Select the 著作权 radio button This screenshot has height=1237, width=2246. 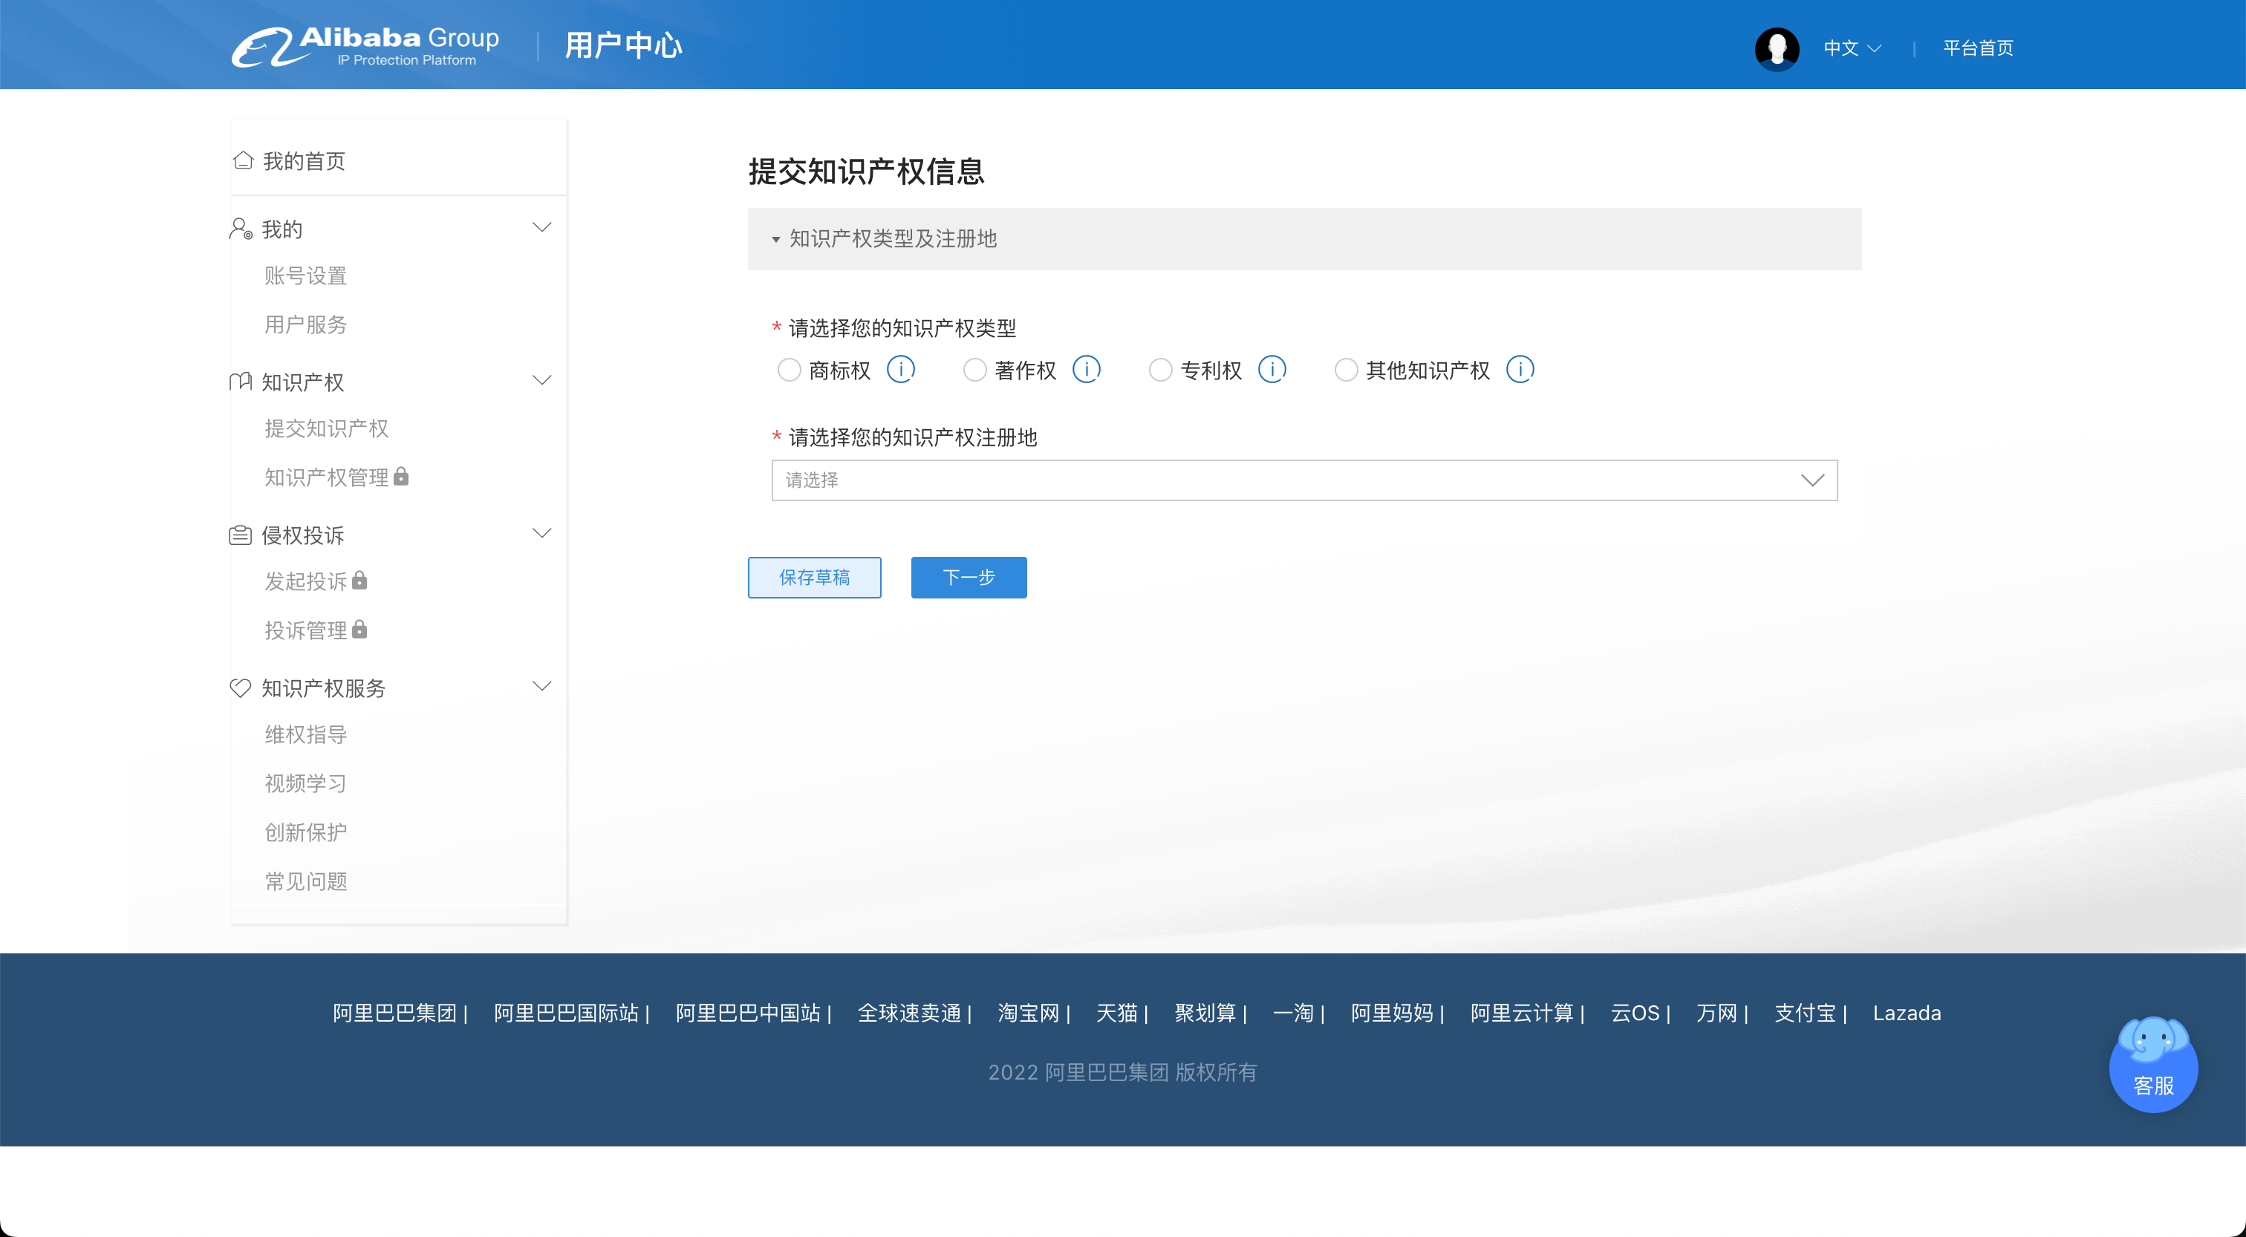coord(974,371)
